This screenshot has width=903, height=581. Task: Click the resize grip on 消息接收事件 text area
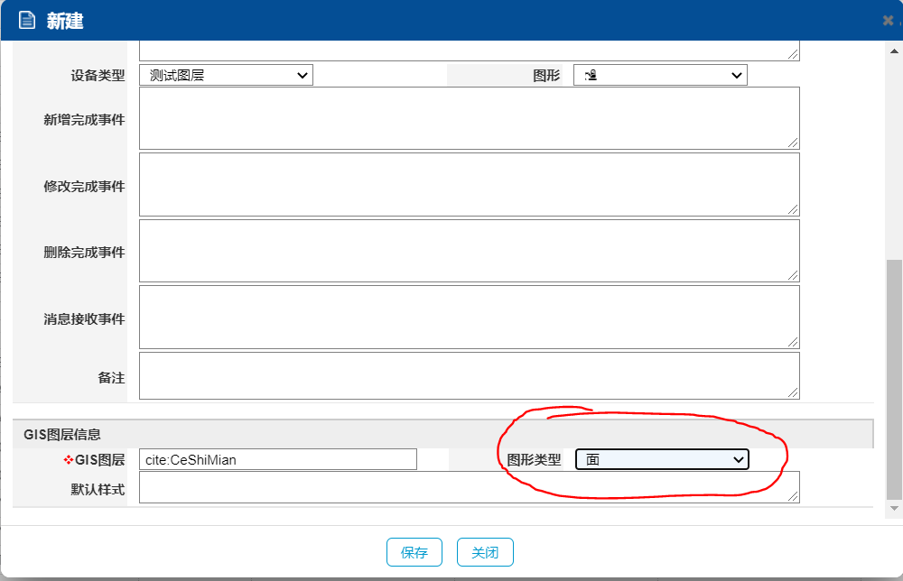(793, 342)
